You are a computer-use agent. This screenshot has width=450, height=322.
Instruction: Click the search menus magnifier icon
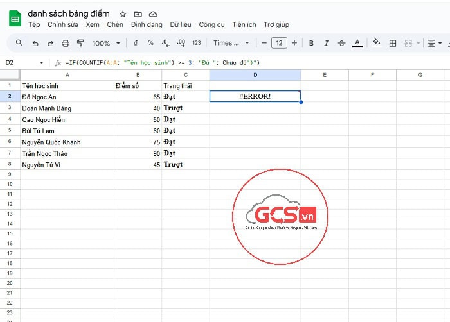point(19,43)
